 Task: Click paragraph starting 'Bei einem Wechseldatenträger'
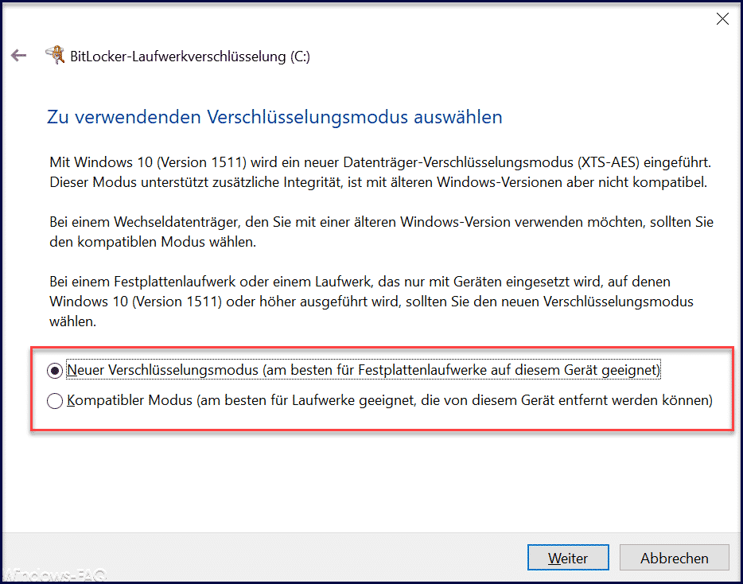[x=382, y=232]
